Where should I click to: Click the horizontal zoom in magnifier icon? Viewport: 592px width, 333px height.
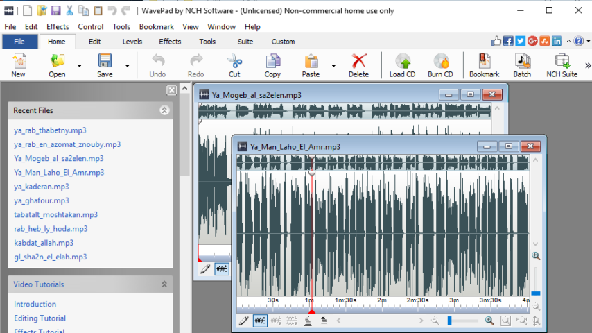489,321
